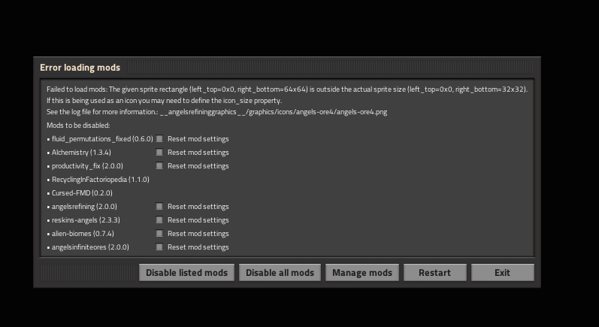The image size is (599, 327).
Task: Click the Mods to be disabled heading
Action: [78, 126]
